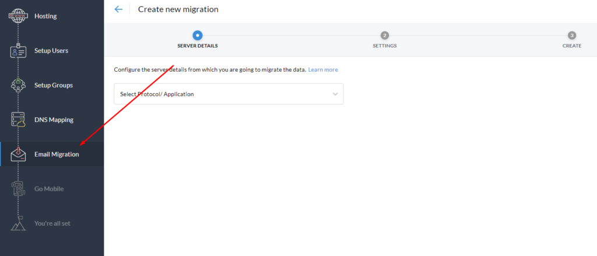The width and height of the screenshot is (597, 256).
Task: Click the DNS Mapping server icon
Action: 18,120
